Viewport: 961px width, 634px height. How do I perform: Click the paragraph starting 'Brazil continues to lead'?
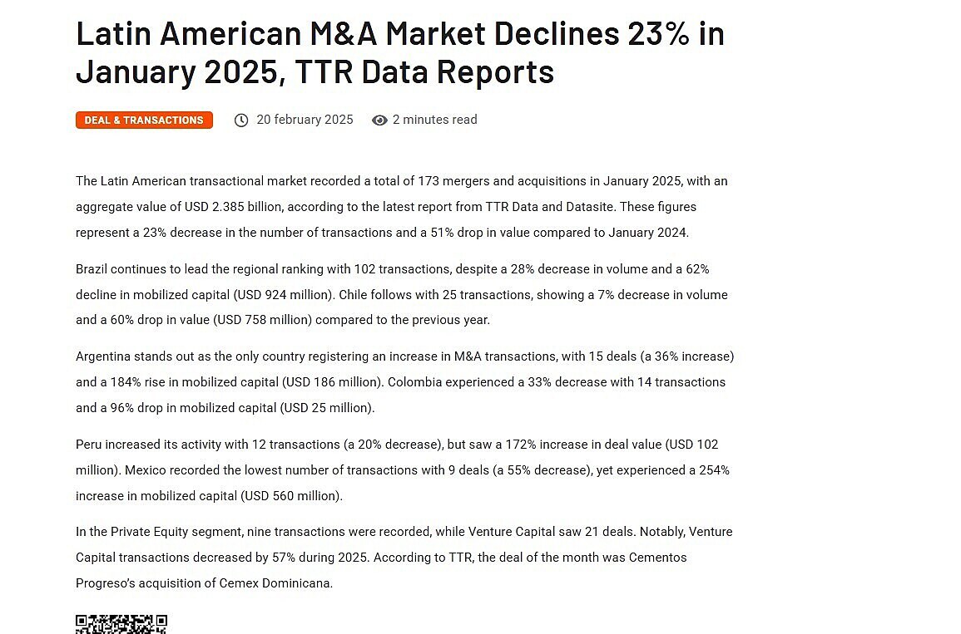point(402,295)
